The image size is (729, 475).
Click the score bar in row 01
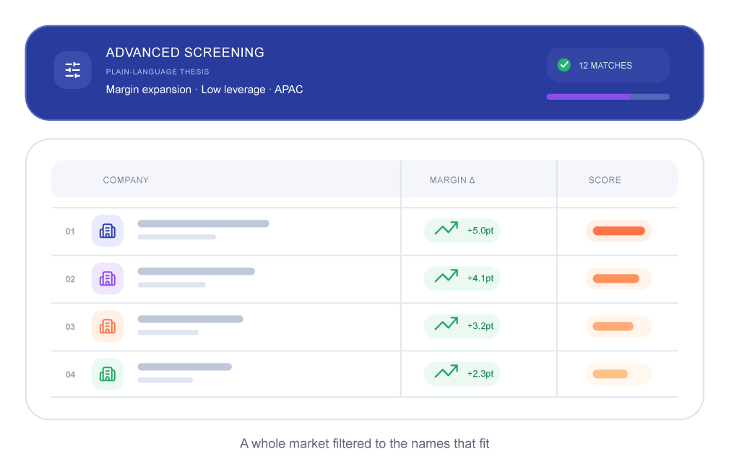618,231
